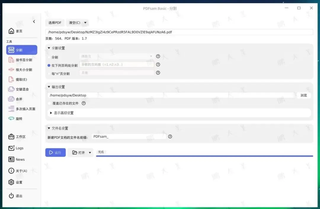Click help icon for 在下列页码处分割
320x209 pixels.
coord(158,64)
